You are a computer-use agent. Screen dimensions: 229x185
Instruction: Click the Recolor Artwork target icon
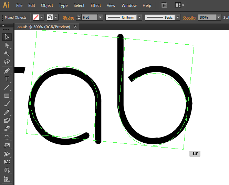(x=50, y=18)
